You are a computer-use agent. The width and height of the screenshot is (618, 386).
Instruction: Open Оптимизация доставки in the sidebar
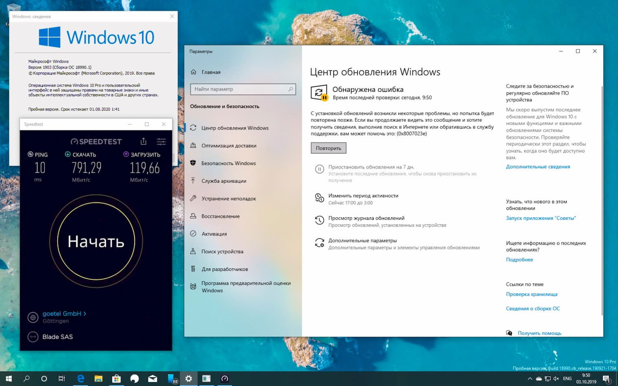tap(229, 145)
